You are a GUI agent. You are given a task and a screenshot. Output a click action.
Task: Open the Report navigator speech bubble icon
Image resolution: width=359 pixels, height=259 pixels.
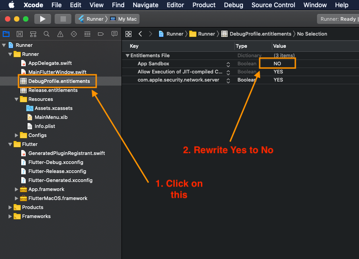[114, 34]
